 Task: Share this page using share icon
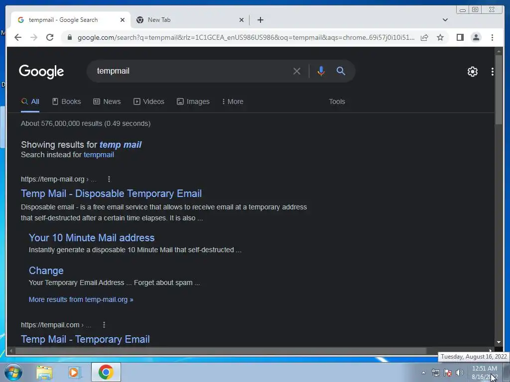424,37
